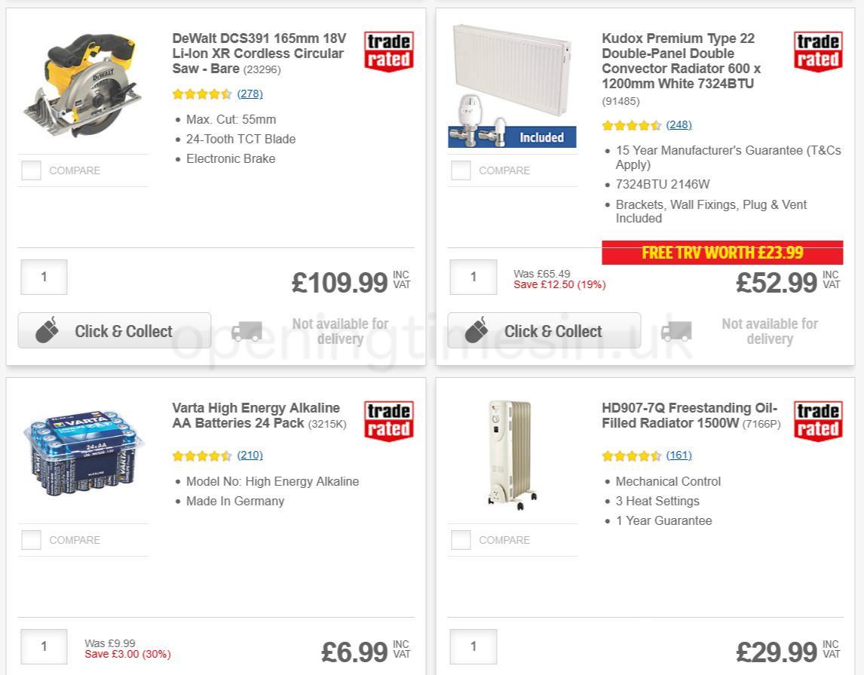Enable compare on the Varta battery pack
This screenshot has height=675, width=864.
[30, 540]
